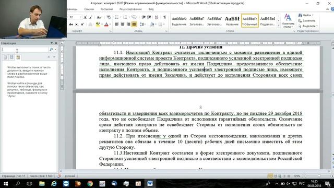Open 'Ссылки' ribbon tab
Viewport: 334px width, 188px height.
tap(89, 9)
